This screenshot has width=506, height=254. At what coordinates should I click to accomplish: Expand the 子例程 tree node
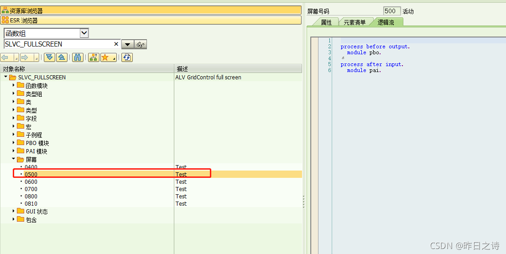(14, 135)
